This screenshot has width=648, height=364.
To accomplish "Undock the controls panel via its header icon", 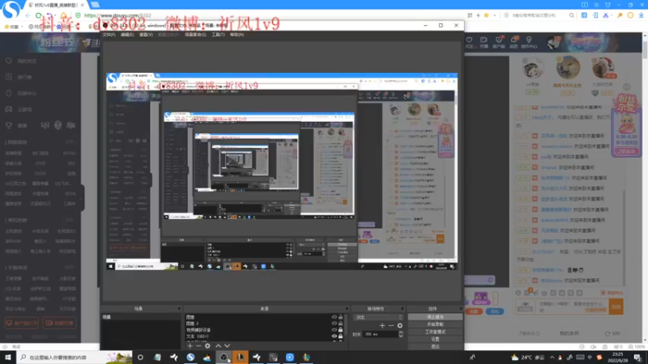I will [x=460, y=309].
